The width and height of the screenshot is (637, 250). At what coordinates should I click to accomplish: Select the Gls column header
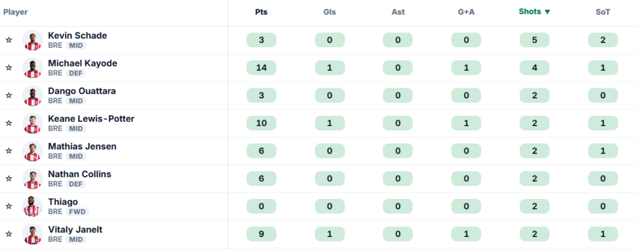click(x=330, y=12)
